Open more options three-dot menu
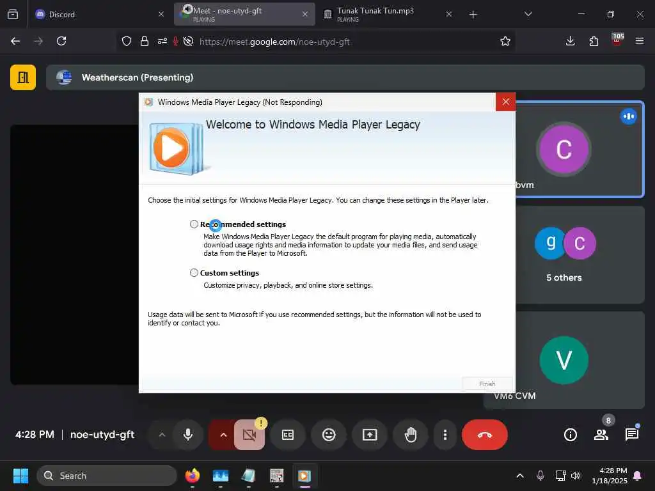Image resolution: width=655 pixels, height=491 pixels. [x=445, y=435]
